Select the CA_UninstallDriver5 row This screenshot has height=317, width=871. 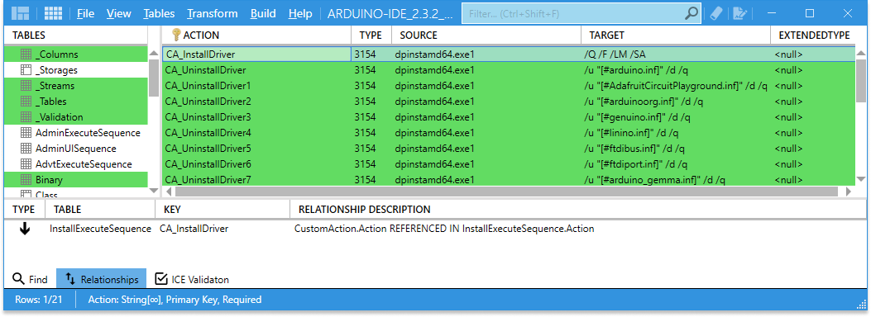[x=509, y=149]
